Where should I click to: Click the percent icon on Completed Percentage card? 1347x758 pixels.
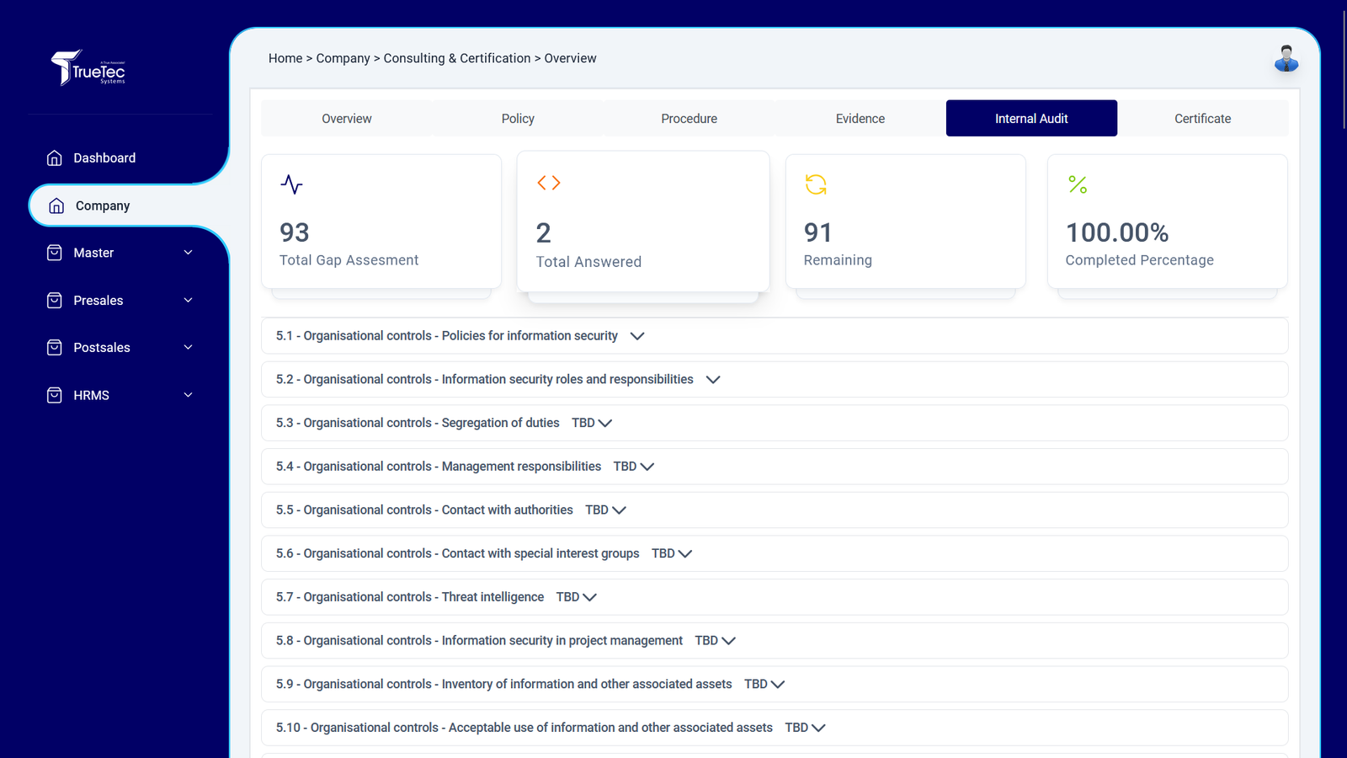pyautogui.click(x=1078, y=184)
